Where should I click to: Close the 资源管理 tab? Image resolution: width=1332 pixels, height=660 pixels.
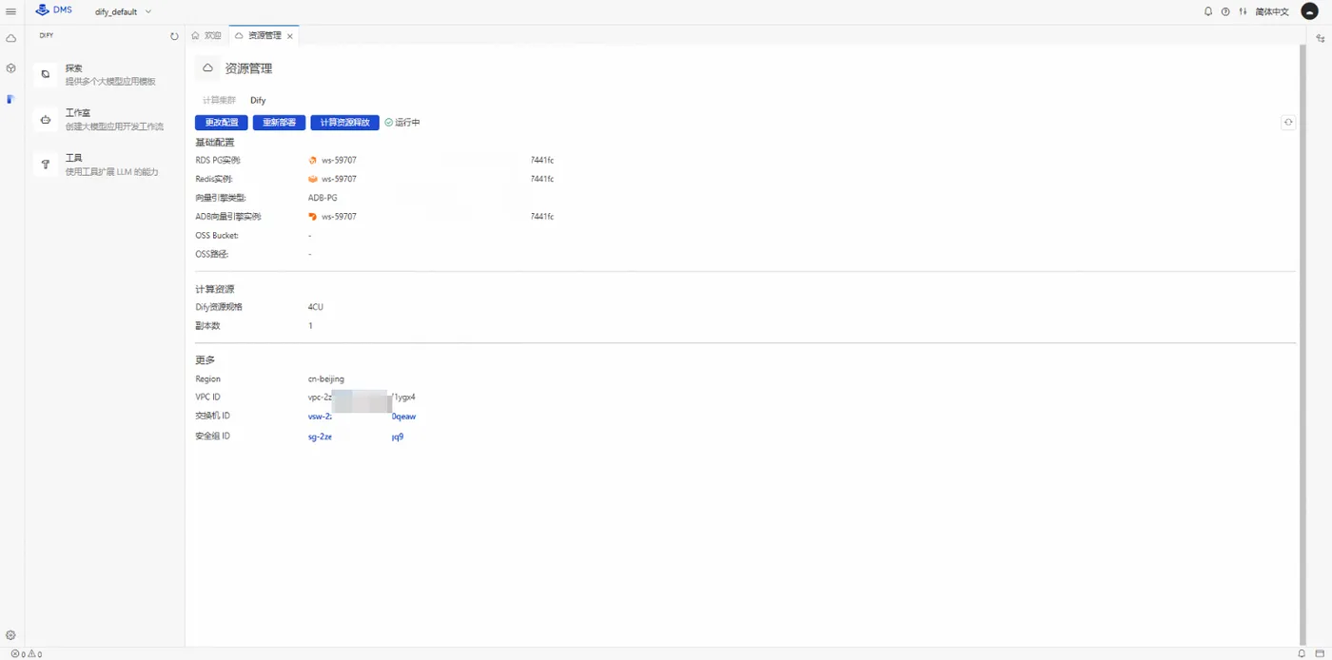point(290,36)
